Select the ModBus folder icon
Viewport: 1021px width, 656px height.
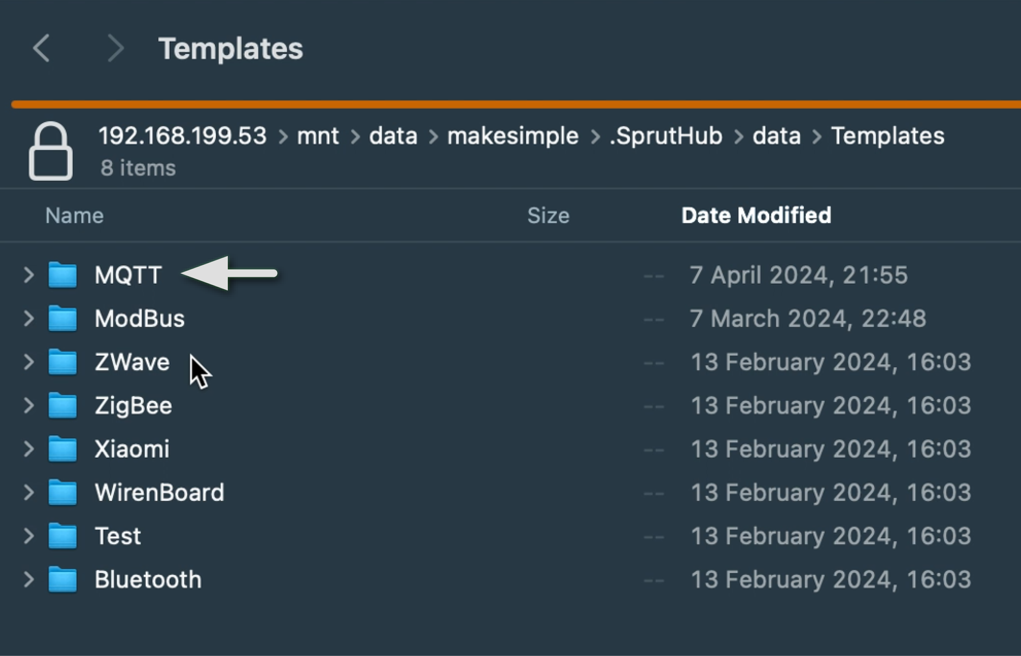[x=62, y=319]
